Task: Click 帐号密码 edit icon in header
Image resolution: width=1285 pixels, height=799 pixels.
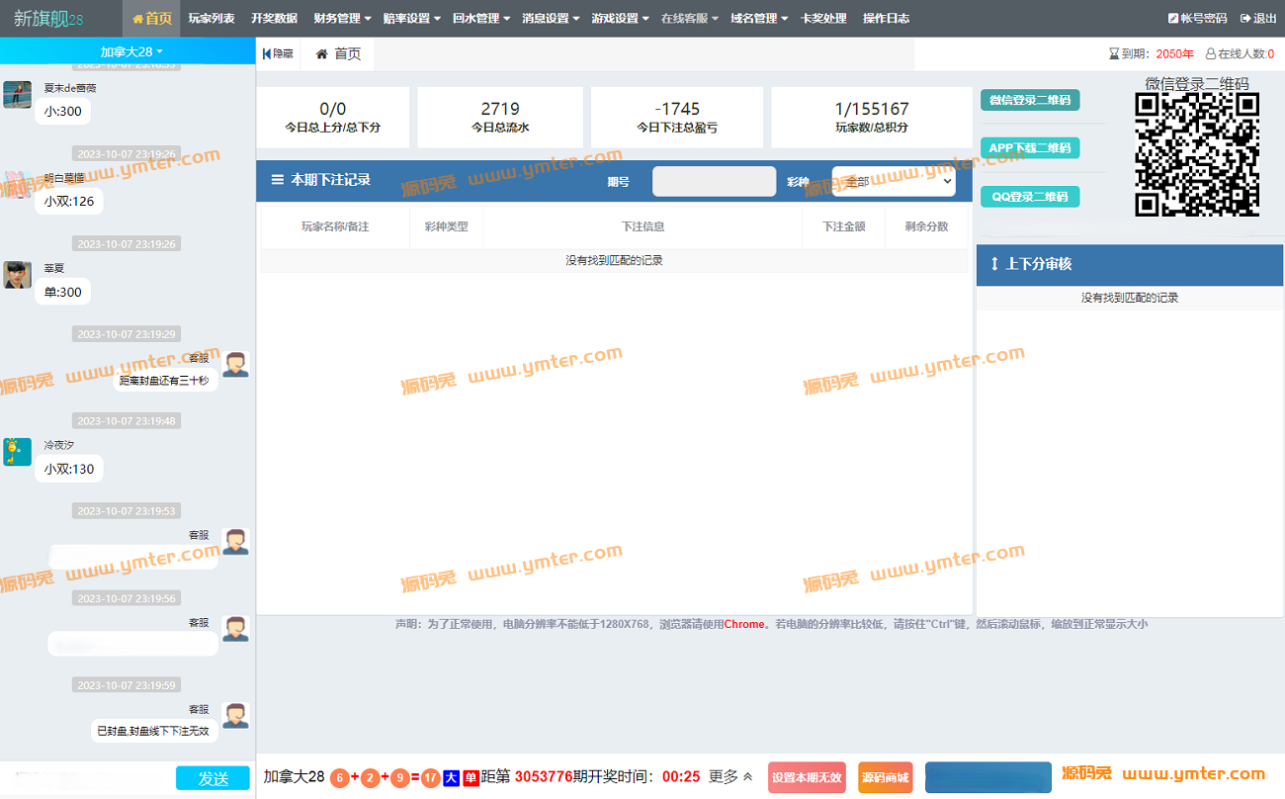Action: tap(1172, 19)
